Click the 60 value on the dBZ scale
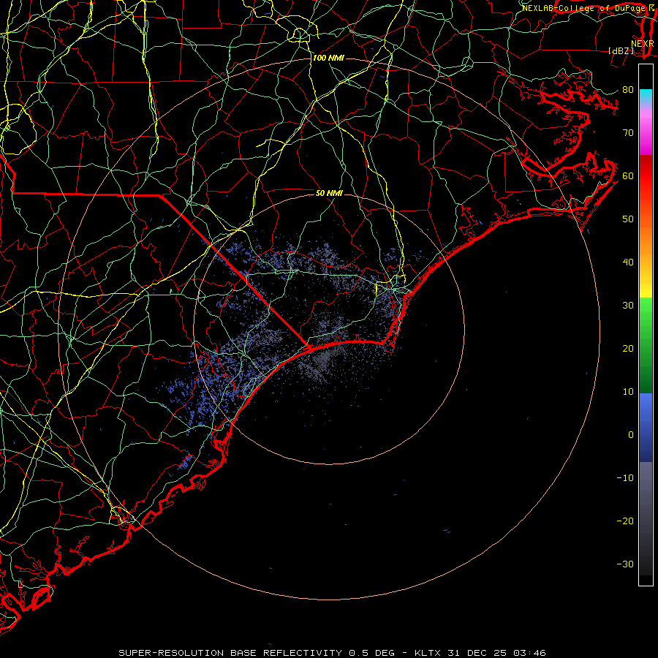The width and height of the screenshot is (658, 658). coord(628,175)
